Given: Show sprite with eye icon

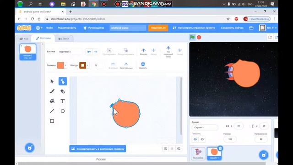Looking at the screenshot, I should [x=195, y=139].
